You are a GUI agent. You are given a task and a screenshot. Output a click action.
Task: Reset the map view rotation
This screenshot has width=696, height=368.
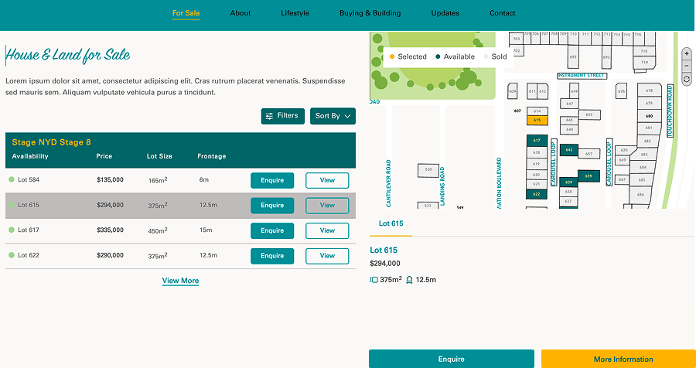pos(687,79)
